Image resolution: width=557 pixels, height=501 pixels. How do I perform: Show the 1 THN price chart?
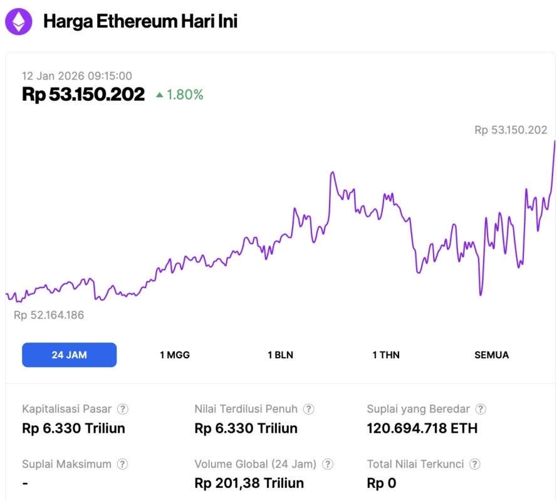click(386, 355)
